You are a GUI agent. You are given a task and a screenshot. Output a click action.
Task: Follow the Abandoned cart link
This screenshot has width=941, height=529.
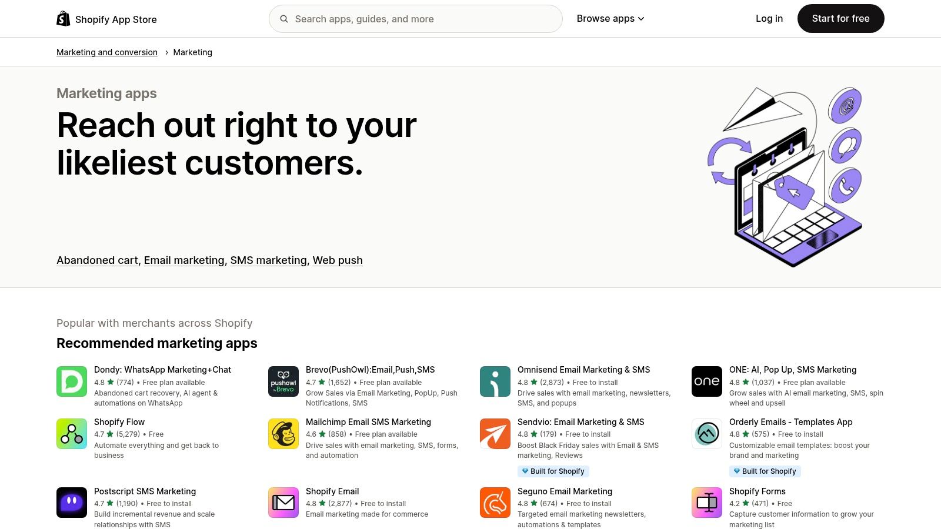tap(96, 260)
